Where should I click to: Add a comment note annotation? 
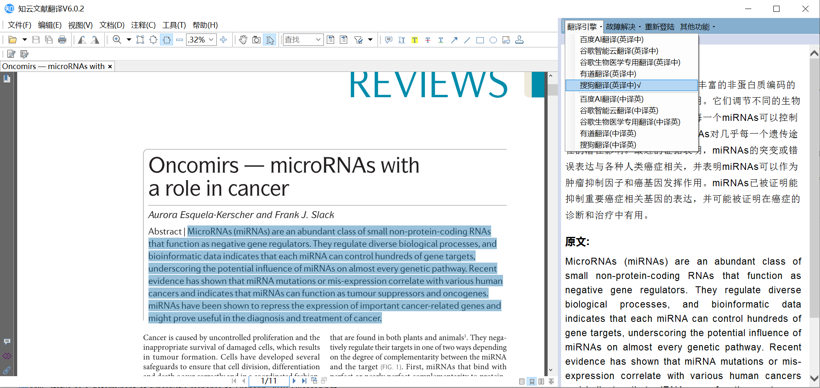click(x=389, y=40)
